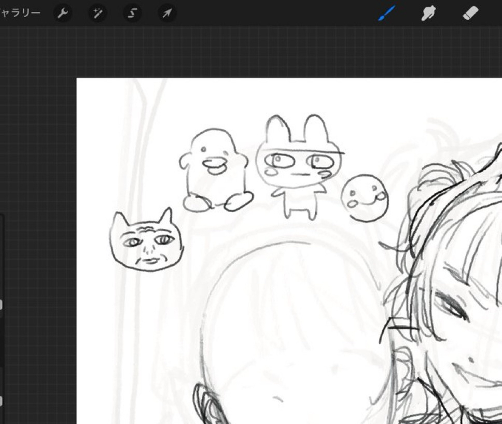Viewport: 502px width, 424px height.
Task: Activate the Transform arrow tool
Action: click(166, 13)
